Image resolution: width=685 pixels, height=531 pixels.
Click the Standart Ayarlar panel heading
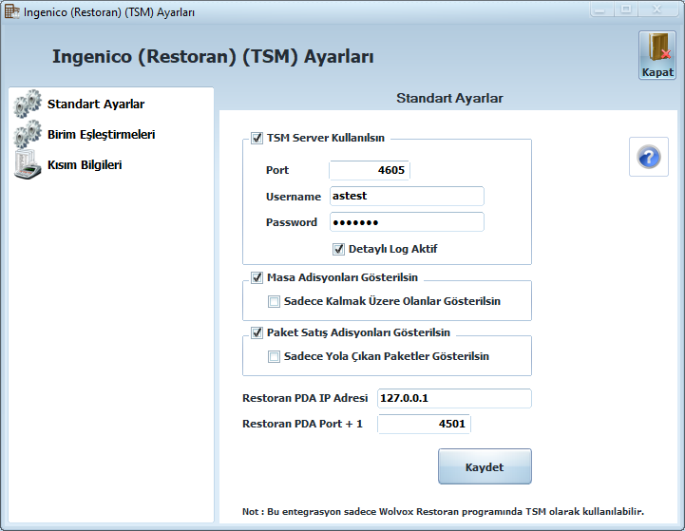coord(449,98)
